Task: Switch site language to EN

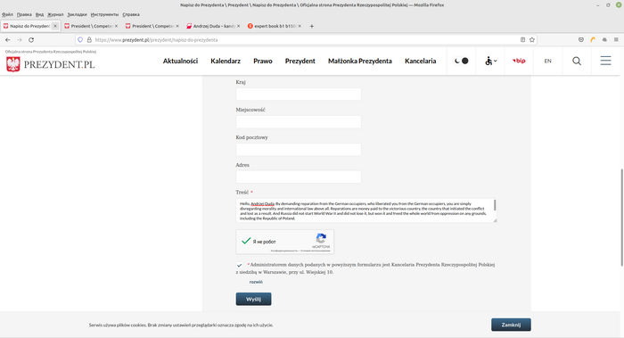Action: (x=548, y=61)
